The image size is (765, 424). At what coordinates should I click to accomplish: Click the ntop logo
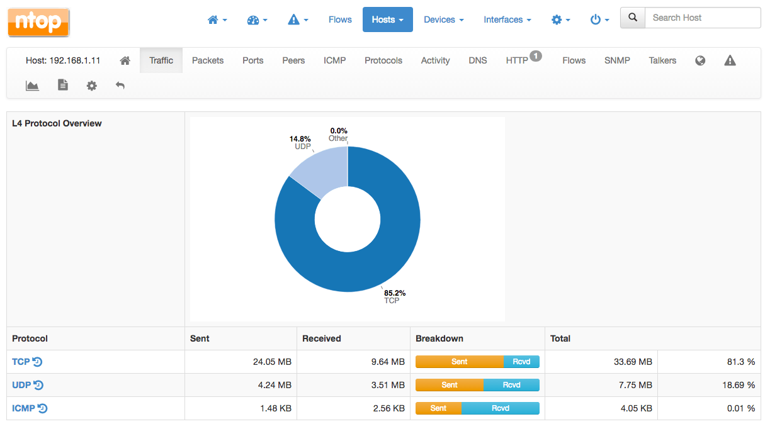coord(38,22)
